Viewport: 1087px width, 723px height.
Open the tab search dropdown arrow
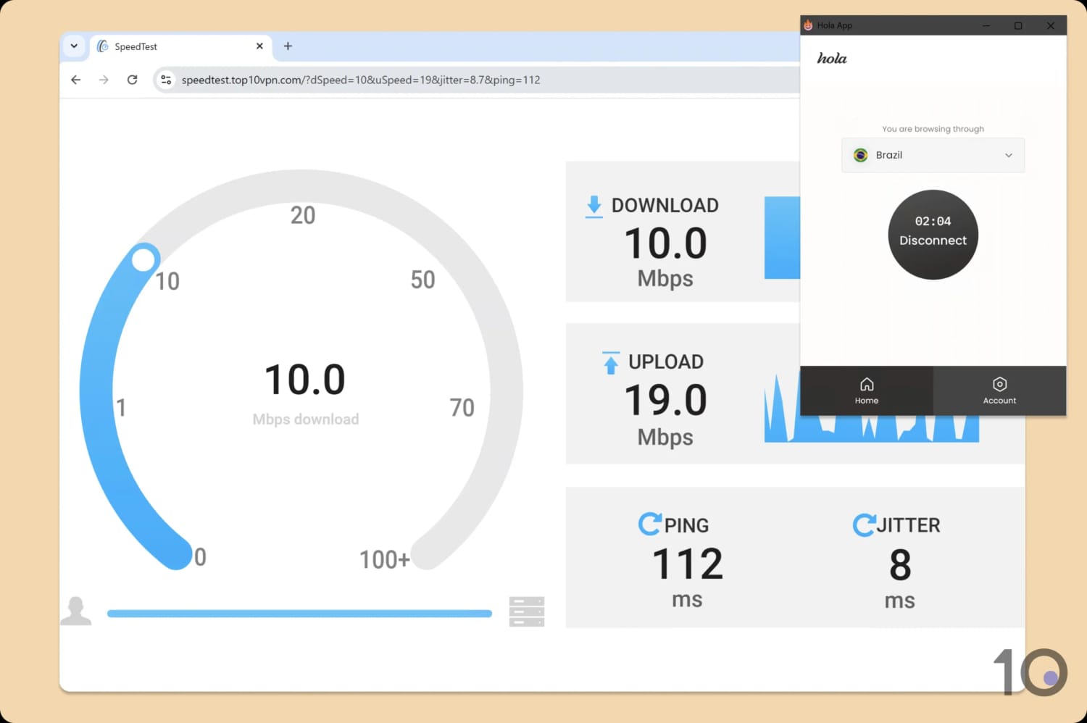(x=74, y=46)
